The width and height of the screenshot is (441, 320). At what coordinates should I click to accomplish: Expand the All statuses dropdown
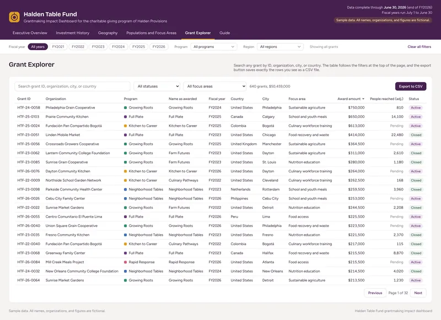[x=157, y=86]
